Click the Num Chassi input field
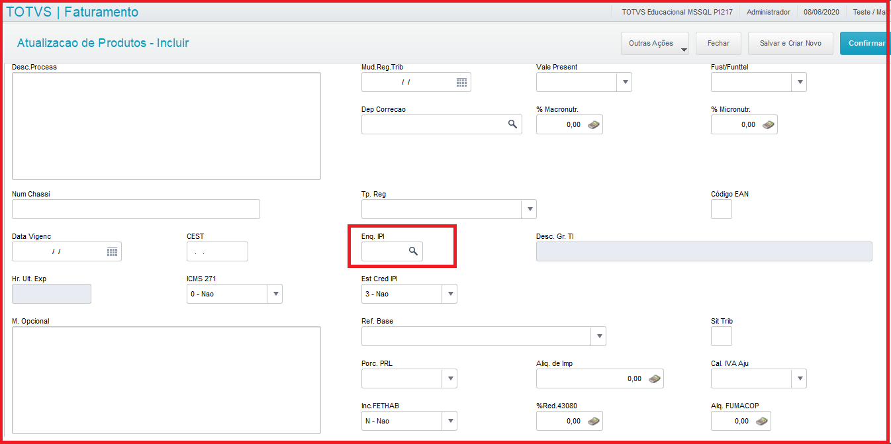The image size is (891, 444). pos(136,209)
